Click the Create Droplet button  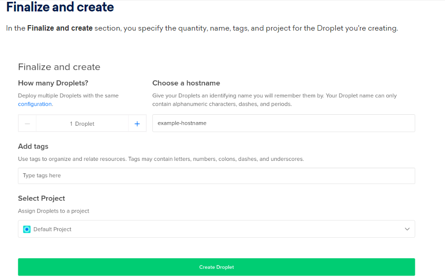pyautogui.click(x=216, y=267)
